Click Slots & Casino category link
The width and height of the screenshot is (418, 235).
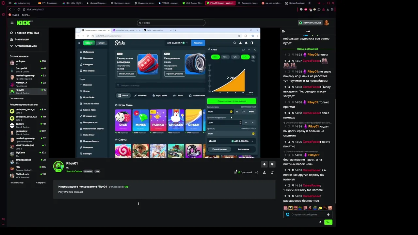click(74, 171)
